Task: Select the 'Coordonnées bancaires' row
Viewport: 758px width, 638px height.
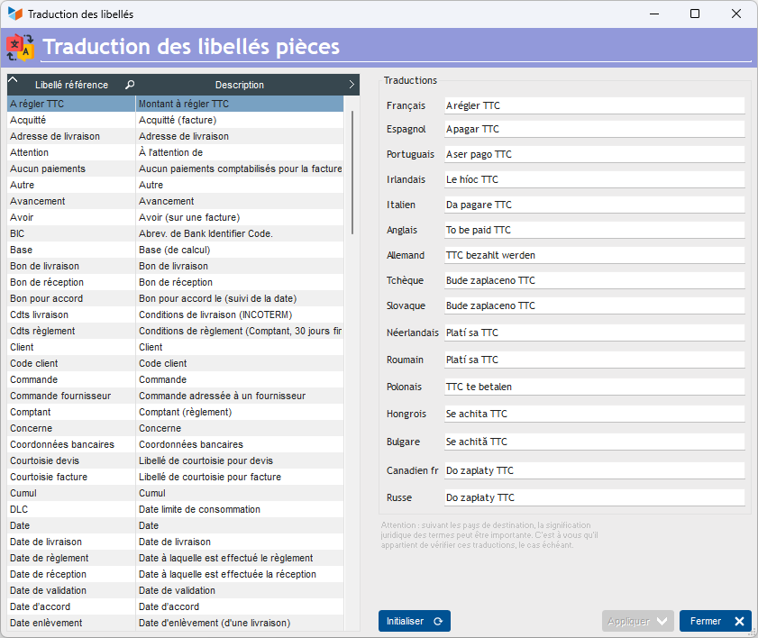Action: pos(70,444)
